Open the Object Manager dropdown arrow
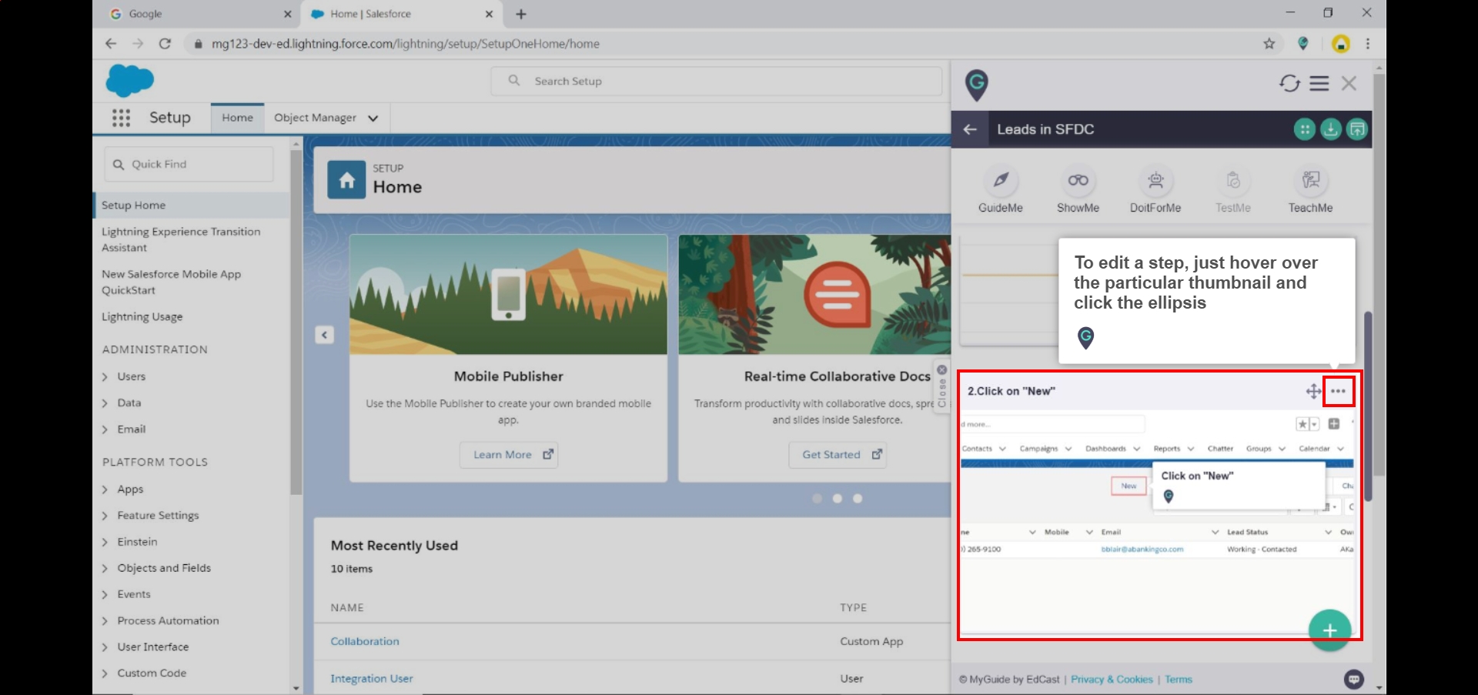This screenshot has width=1478, height=695. (x=373, y=119)
